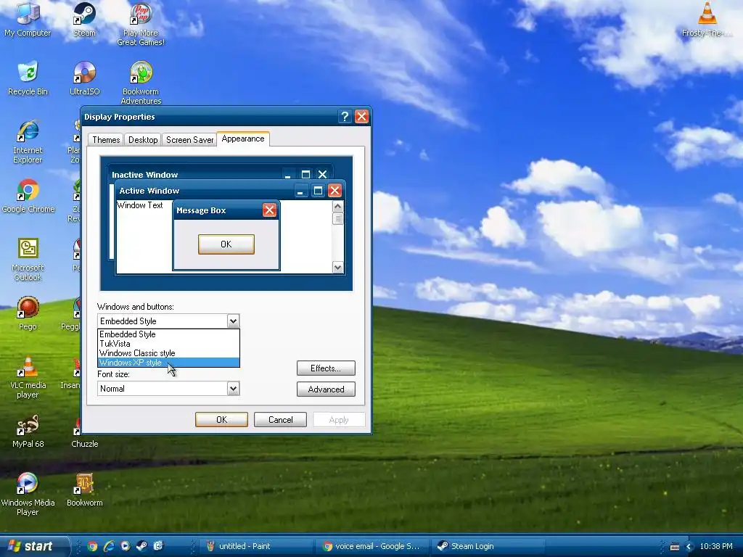Launch the UltraISO desktop shortcut
Viewport: 743px width, 557px height.
84,78
